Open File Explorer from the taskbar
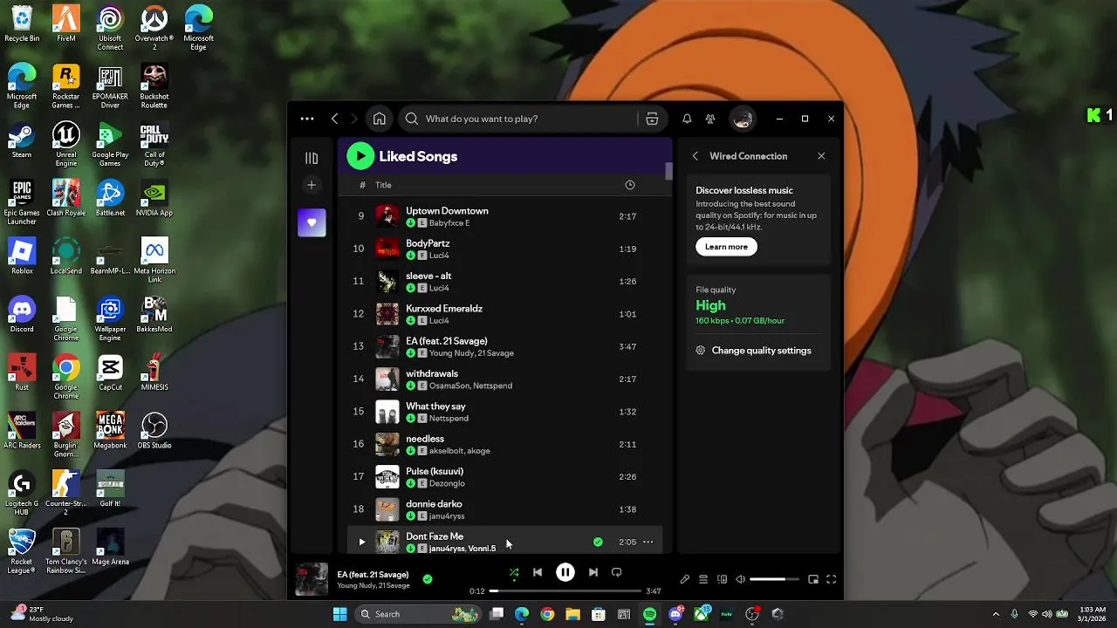This screenshot has height=628, width=1117. click(572, 614)
